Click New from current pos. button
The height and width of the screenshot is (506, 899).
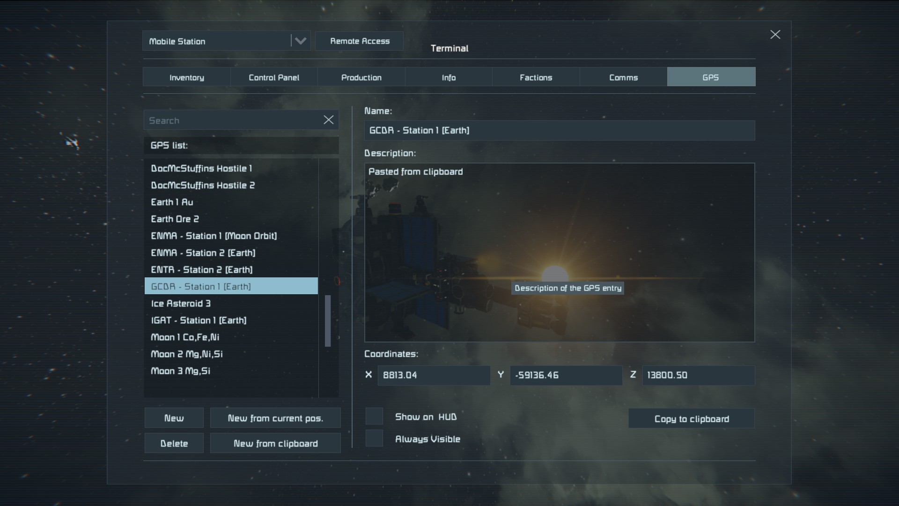click(x=275, y=418)
